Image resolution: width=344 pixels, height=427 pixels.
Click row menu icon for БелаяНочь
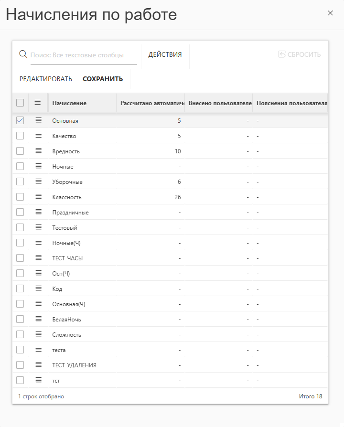38,319
